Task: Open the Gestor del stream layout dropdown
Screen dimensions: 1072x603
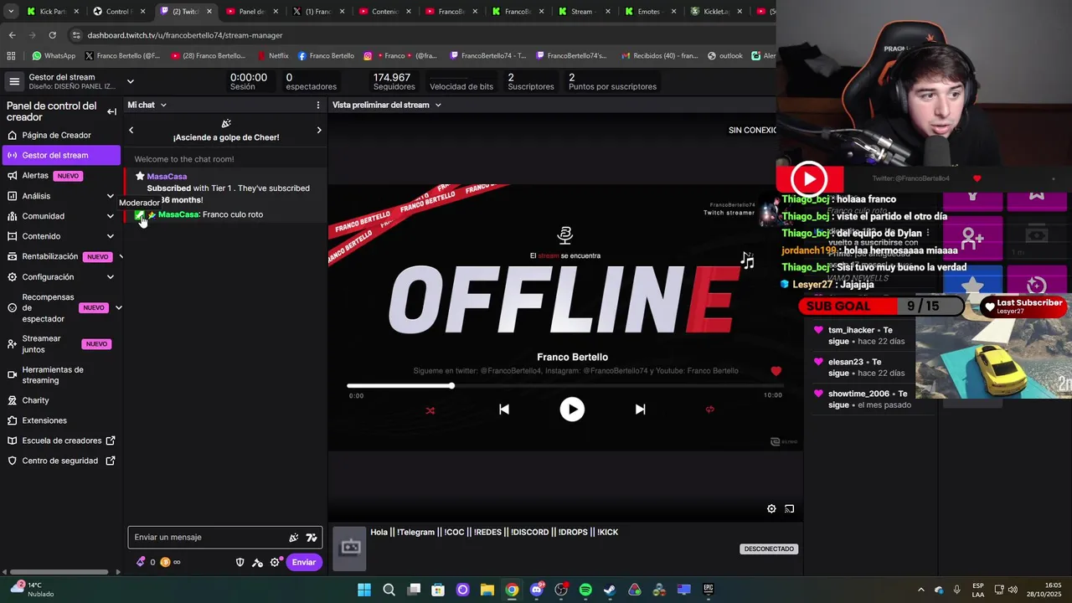Action: pos(131,81)
